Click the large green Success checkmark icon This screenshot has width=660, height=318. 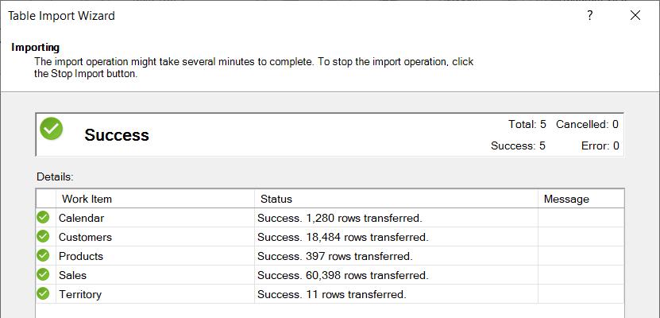point(52,129)
